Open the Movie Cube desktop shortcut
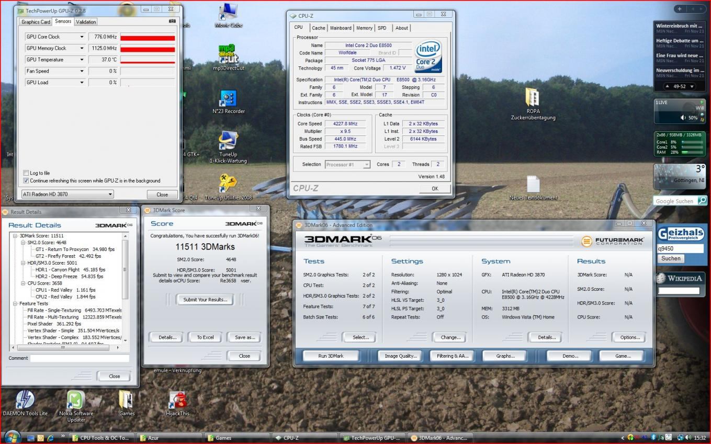The image size is (711, 444). [x=228, y=15]
